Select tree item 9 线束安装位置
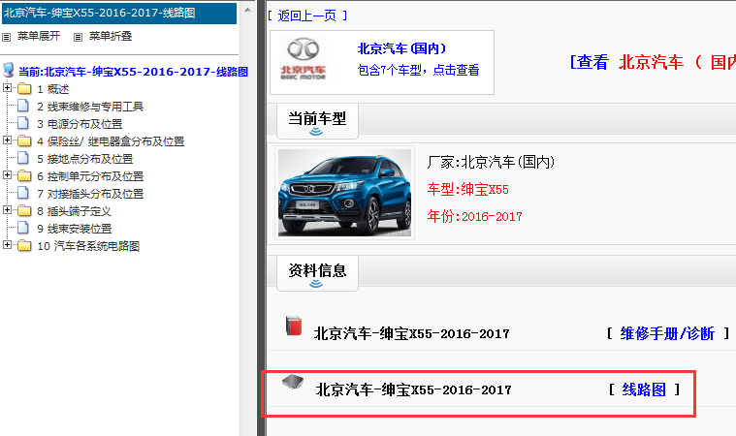This screenshot has height=436, width=736. coord(74,229)
